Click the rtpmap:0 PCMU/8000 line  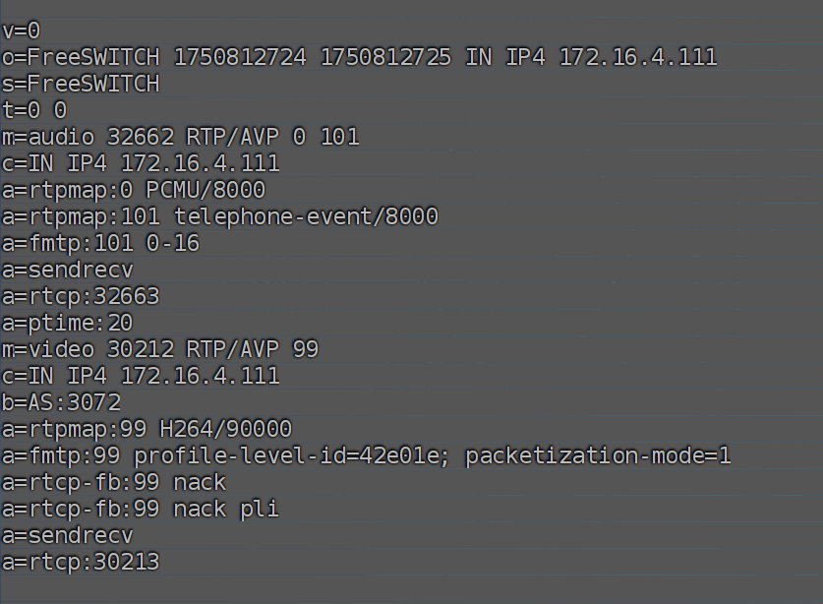[x=134, y=190]
